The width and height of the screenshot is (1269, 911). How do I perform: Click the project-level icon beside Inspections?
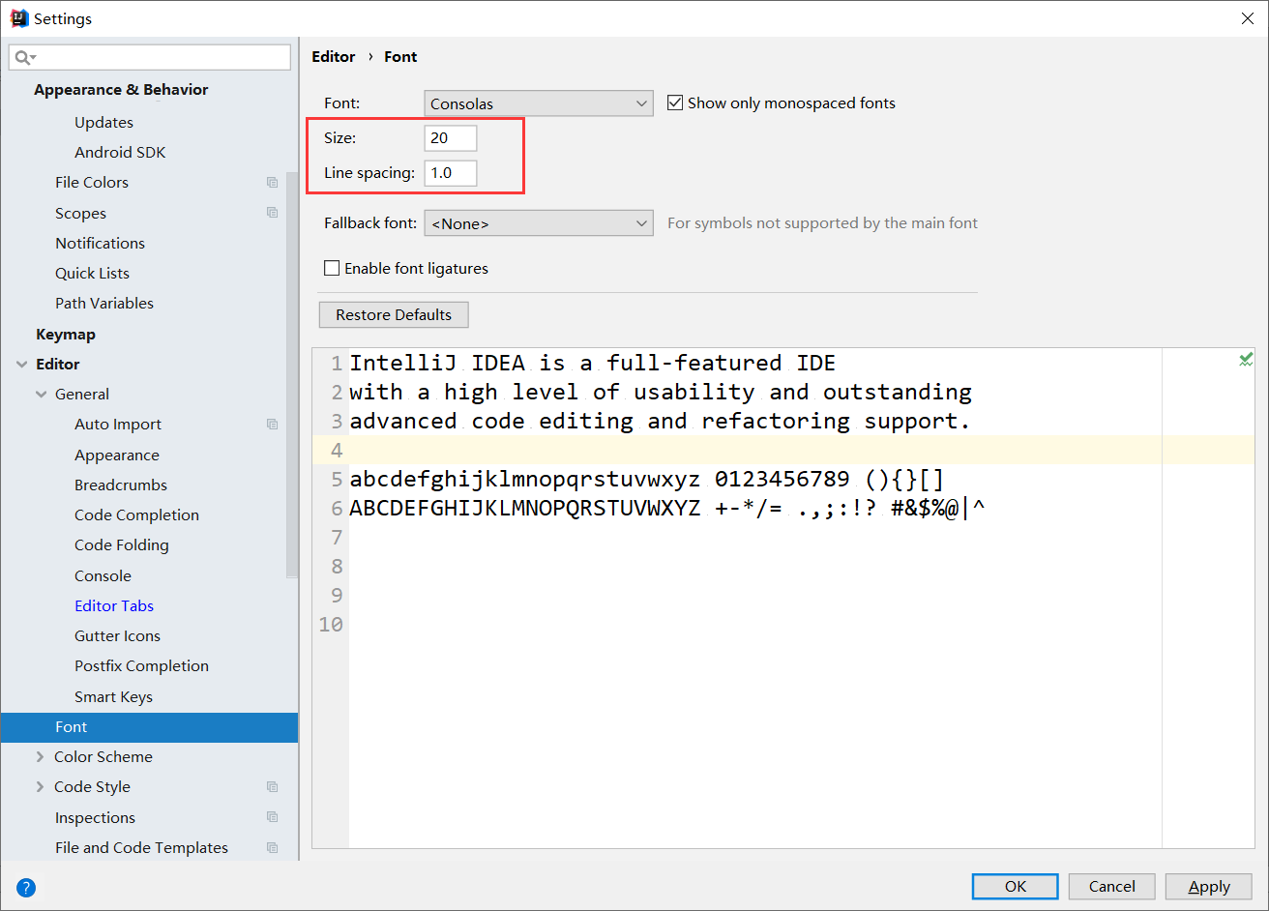pyautogui.click(x=272, y=817)
